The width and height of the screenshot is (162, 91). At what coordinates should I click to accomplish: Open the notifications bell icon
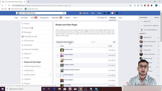click(112, 13)
